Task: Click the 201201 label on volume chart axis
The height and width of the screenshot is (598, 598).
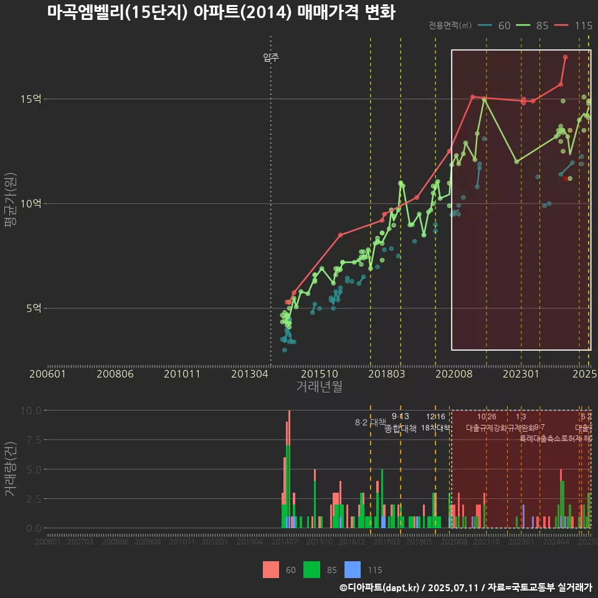Action: (215, 541)
